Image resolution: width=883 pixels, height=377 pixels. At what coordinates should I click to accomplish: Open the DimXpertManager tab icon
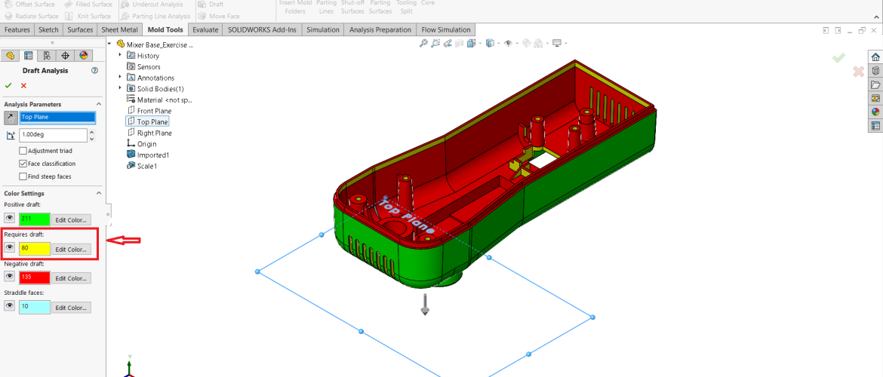65,56
